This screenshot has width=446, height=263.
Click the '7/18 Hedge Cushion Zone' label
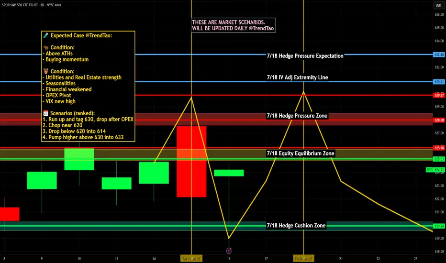pyautogui.click(x=296, y=226)
